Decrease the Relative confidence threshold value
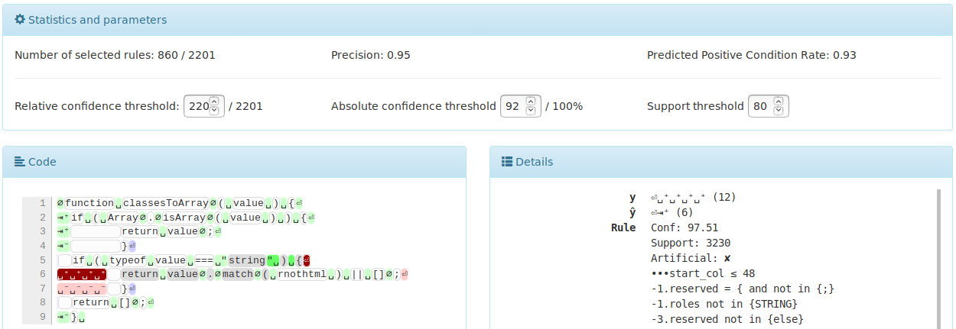Image resolution: width=956 pixels, height=329 pixels. coord(214,111)
